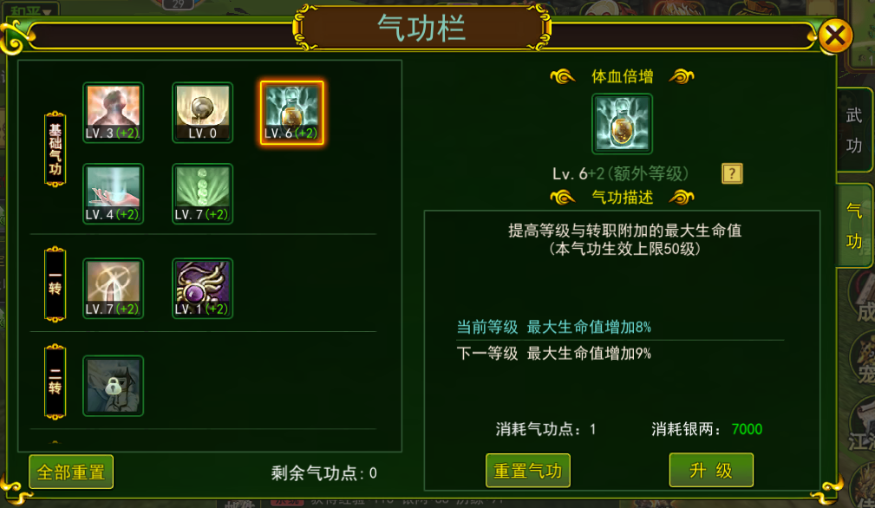This screenshot has width=875, height=508.
Task: Select the locked 二转 skill icon
Action: click(x=114, y=386)
